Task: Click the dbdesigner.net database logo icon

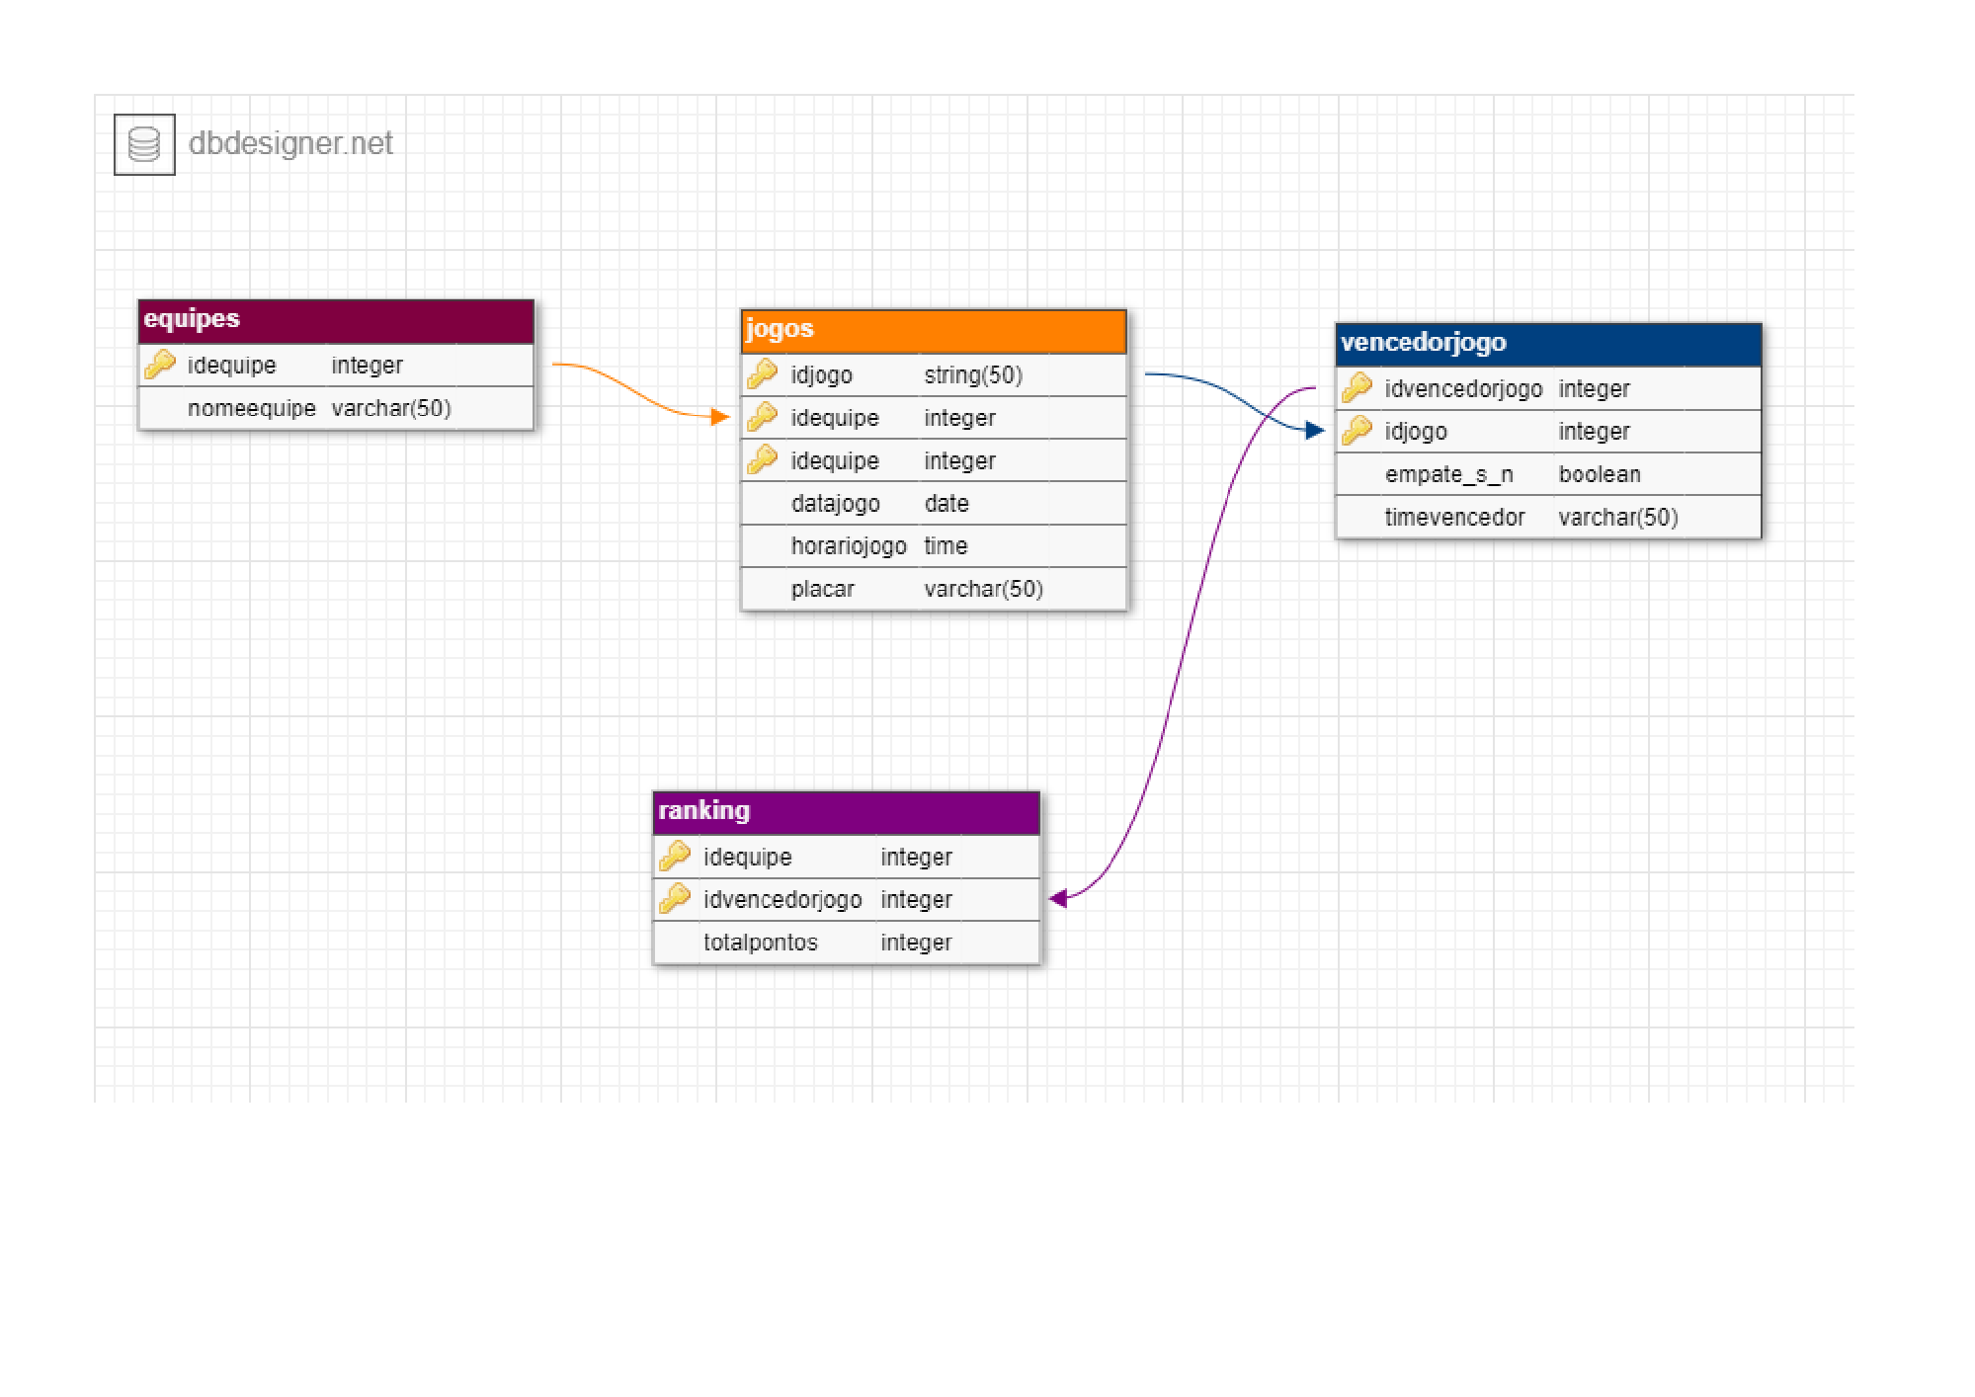Action: pyautogui.click(x=144, y=144)
